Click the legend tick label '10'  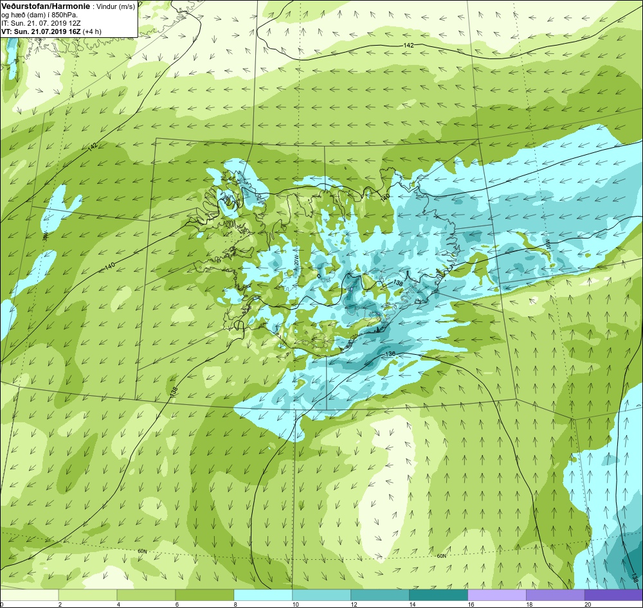(x=295, y=604)
